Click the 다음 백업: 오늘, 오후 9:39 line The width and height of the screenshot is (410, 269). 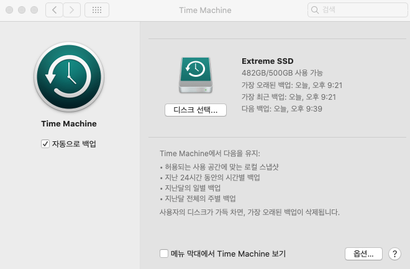pos(282,109)
